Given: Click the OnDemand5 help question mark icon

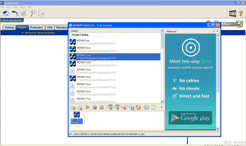Looking at the screenshot, I should tap(241, 13).
